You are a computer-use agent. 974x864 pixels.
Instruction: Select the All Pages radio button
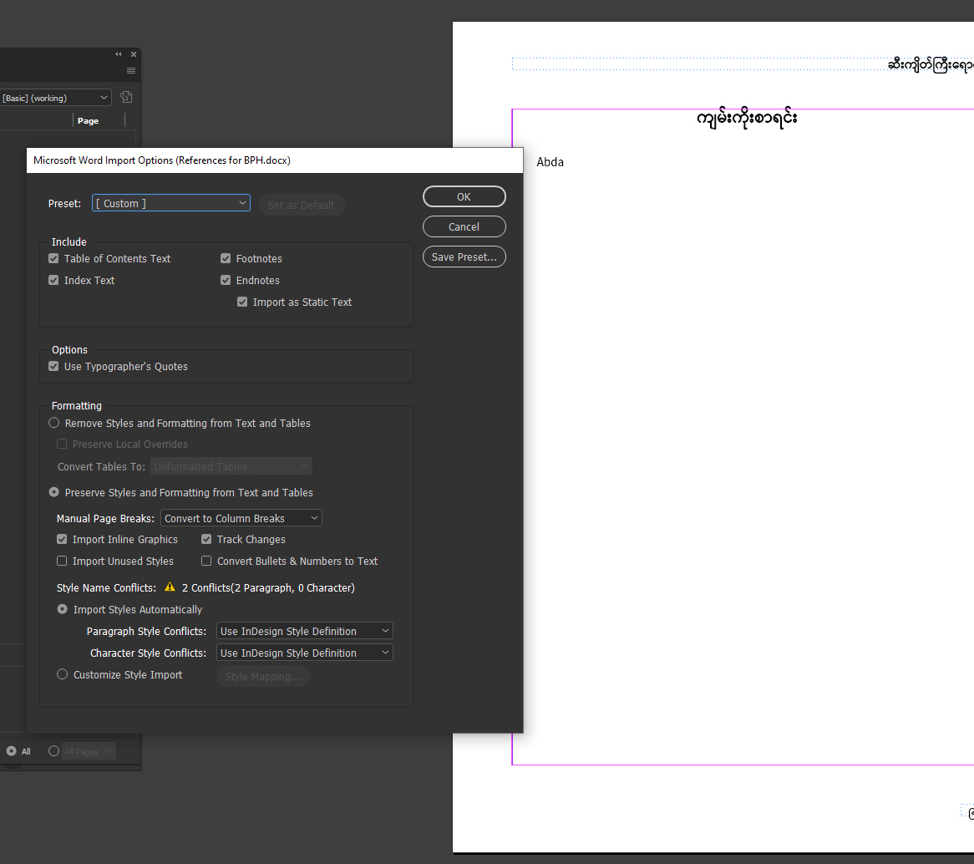(53, 751)
